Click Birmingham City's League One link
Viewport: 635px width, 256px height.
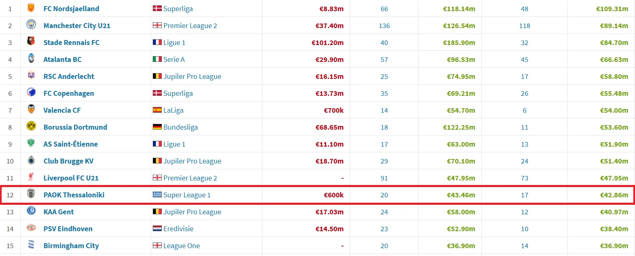click(182, 246)
